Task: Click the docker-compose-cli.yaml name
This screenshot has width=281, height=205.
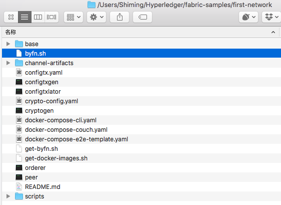Action: [x=61, y=120]
